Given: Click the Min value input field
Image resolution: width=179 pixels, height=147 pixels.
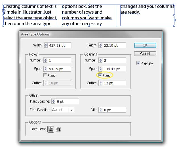Looking at the screenshot, I should (x=114, y=110).
